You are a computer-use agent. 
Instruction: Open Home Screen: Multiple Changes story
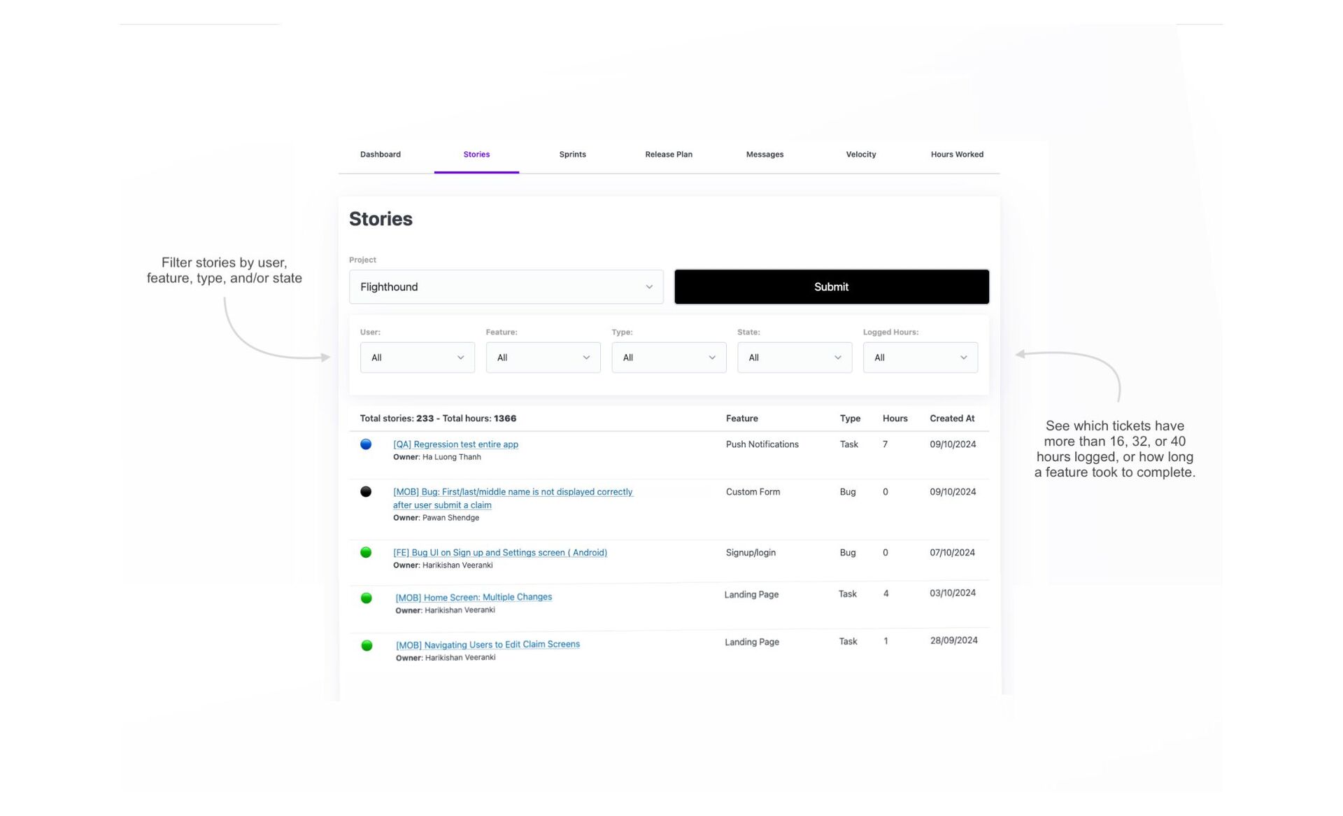pyautogui.click(x=474, y=598)
